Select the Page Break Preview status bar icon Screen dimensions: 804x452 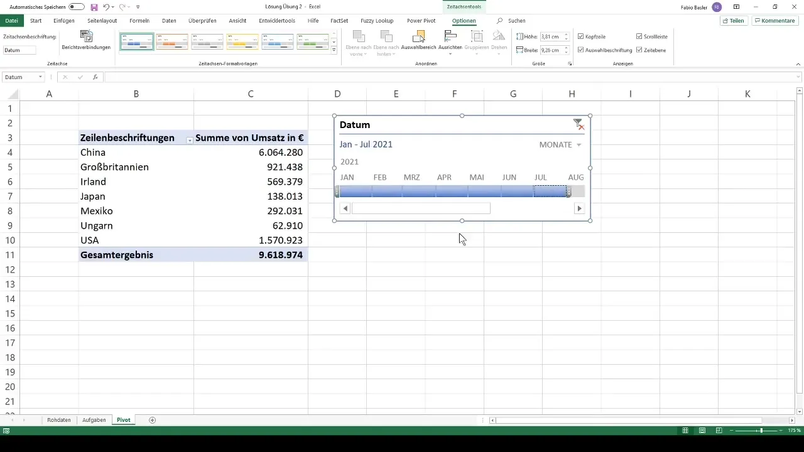(x=719, y=431)
